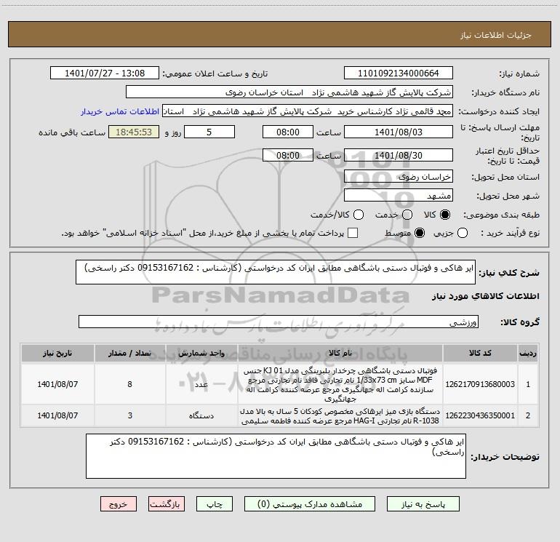The width and height of the screenshot is (560, 542).
Task: Click quantity cell 8 in row 1
Action: (x=129, y=384)
